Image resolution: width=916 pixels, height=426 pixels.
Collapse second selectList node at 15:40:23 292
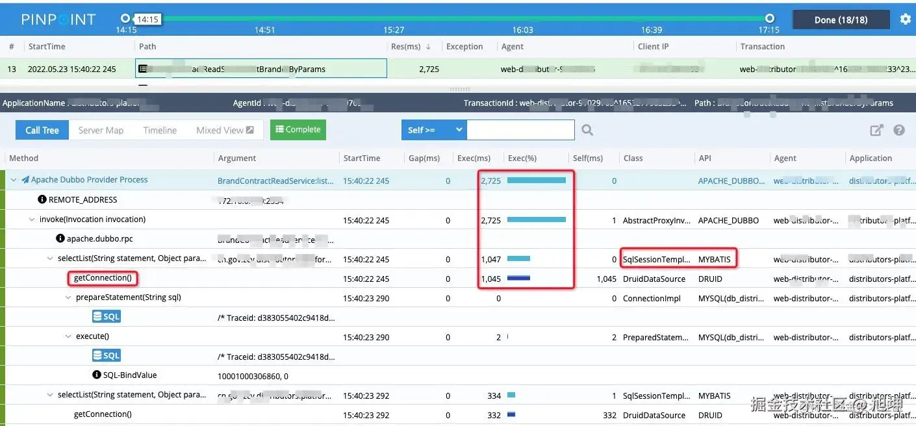click(50, 394)
